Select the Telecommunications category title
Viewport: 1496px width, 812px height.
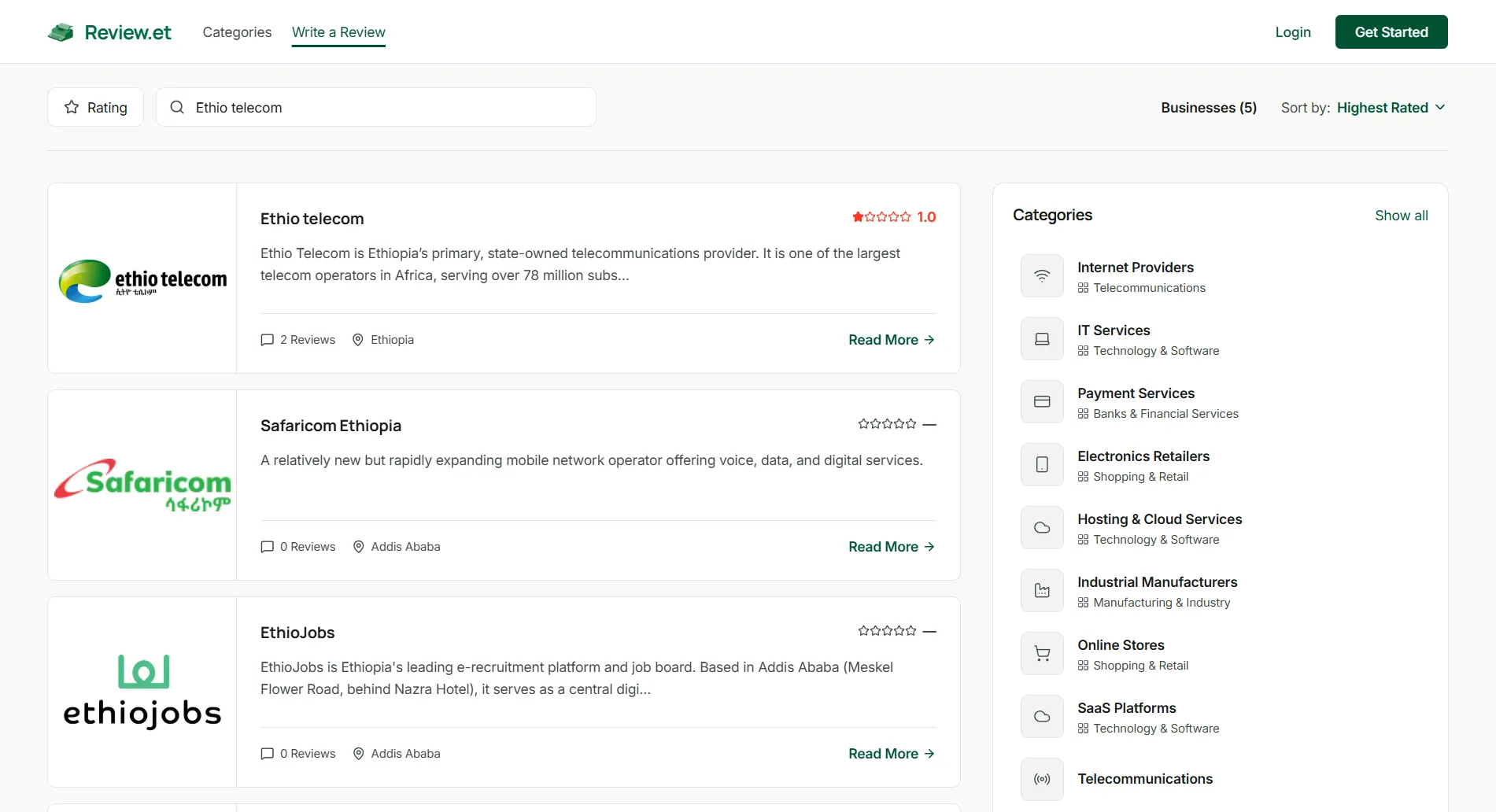[1145, 779]
